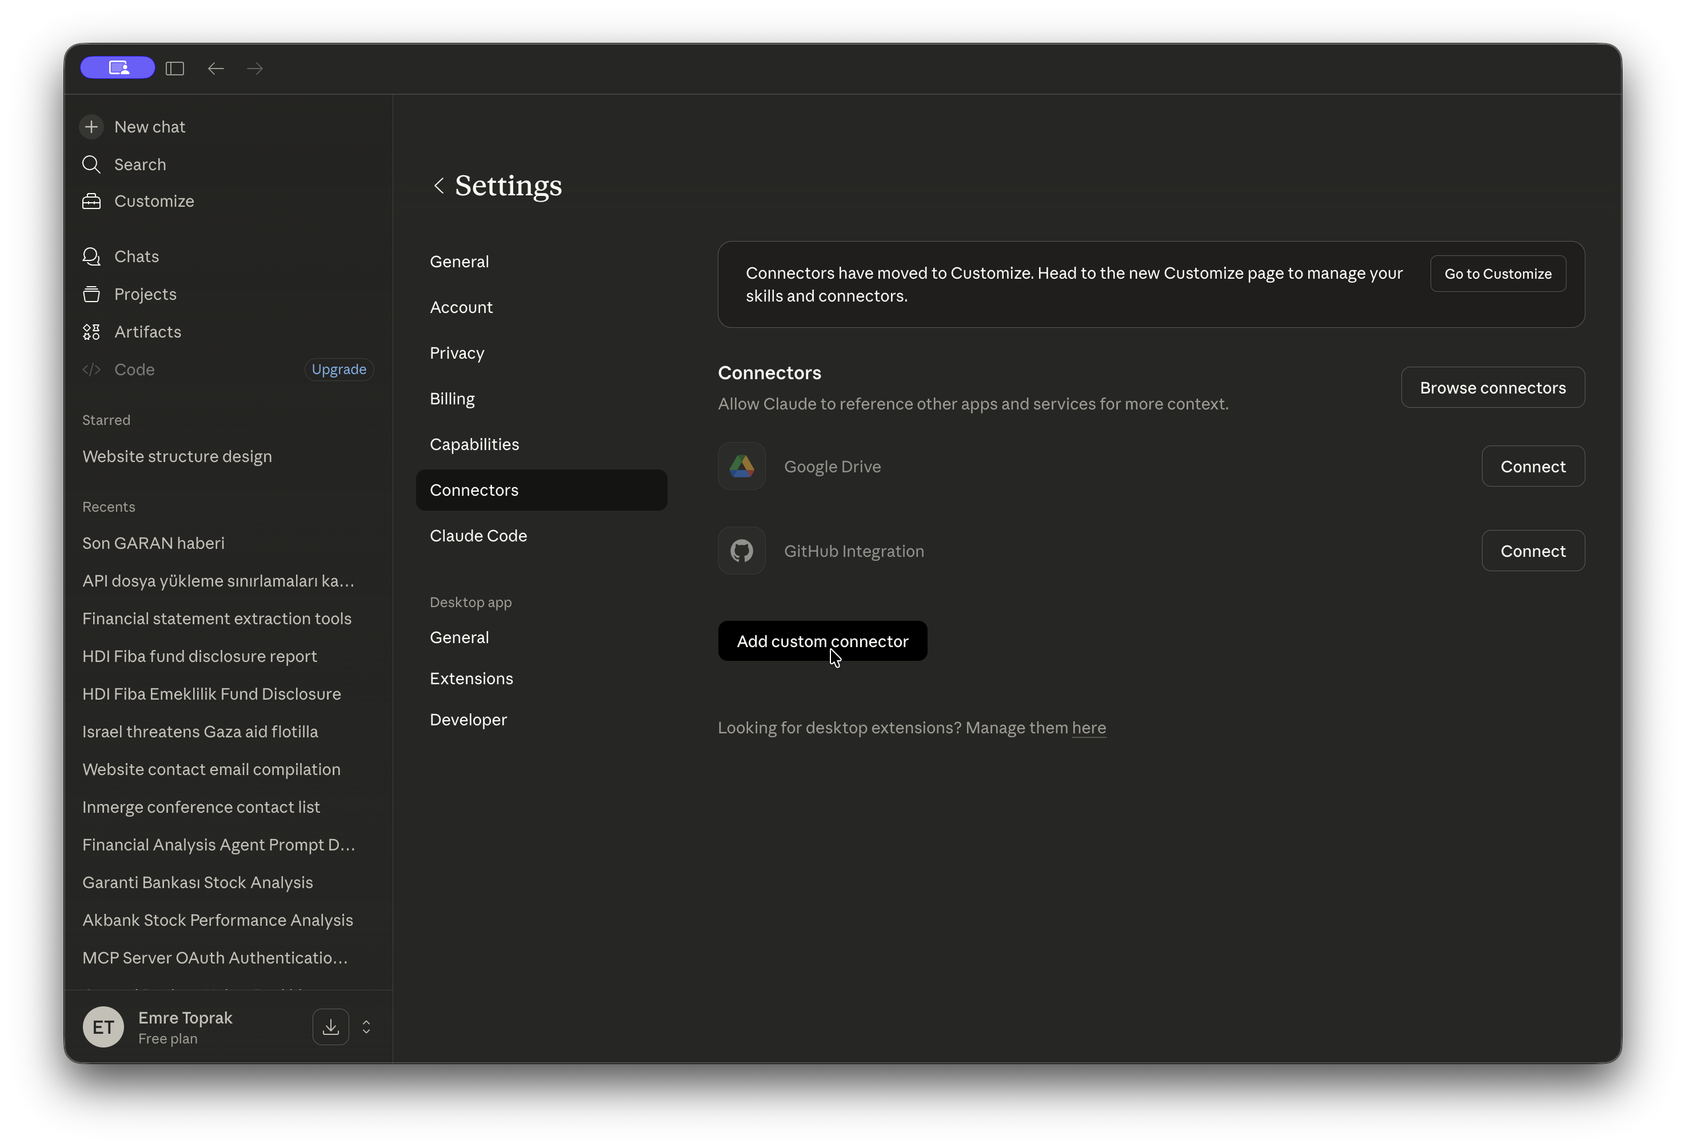Click the ET avatar circle
This screenshot has height=1148, width=1686.
(103, 1027)
